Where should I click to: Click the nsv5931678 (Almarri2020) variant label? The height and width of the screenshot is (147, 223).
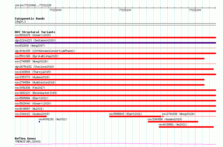click(33, 35)
